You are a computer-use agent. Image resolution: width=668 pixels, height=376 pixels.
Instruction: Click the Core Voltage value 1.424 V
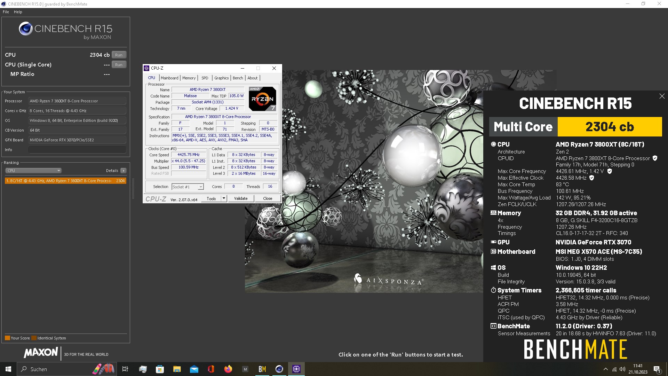[x=231, y=109]
